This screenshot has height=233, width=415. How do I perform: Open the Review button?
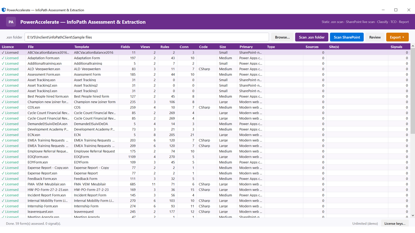(x=375, y=37)
